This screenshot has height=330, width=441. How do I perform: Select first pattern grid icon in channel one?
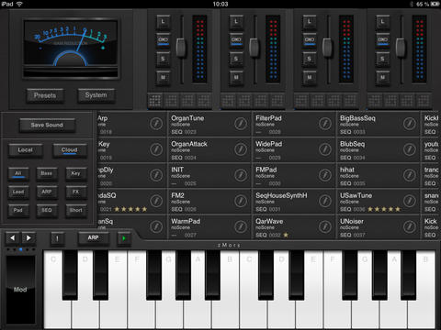155,101
